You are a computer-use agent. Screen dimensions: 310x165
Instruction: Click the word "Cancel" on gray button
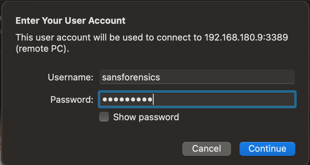pyautogui.click(x=206, y=149)
